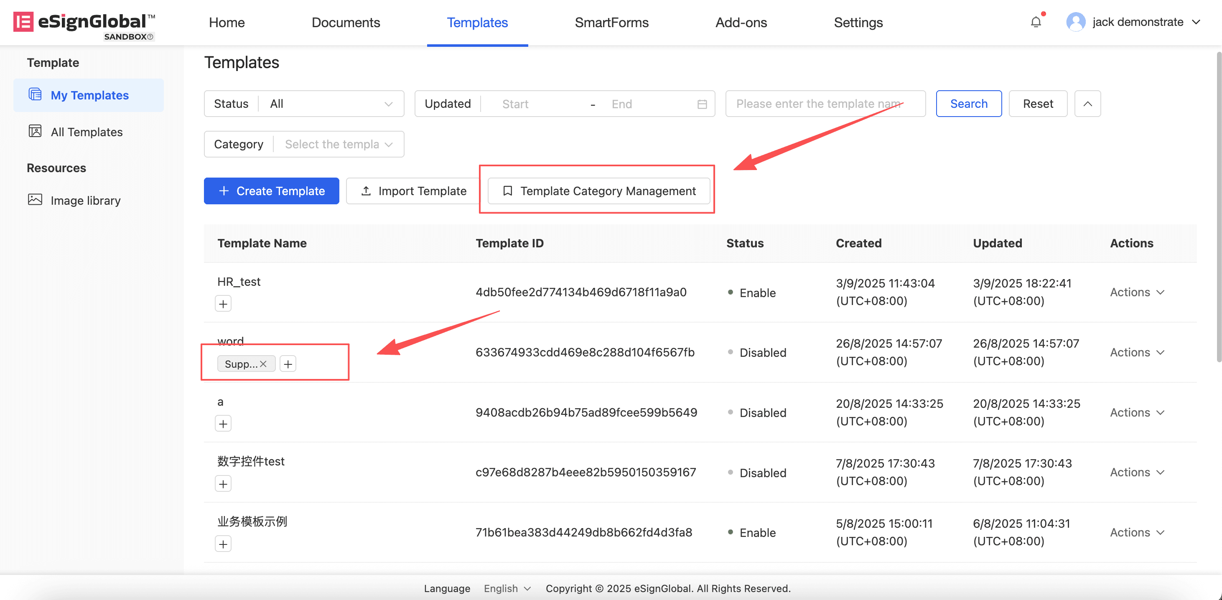The width and height of the screenshot is (1222, 600).
Task: Expand Actions menu for HR_test row
Action: [1137, 292]
